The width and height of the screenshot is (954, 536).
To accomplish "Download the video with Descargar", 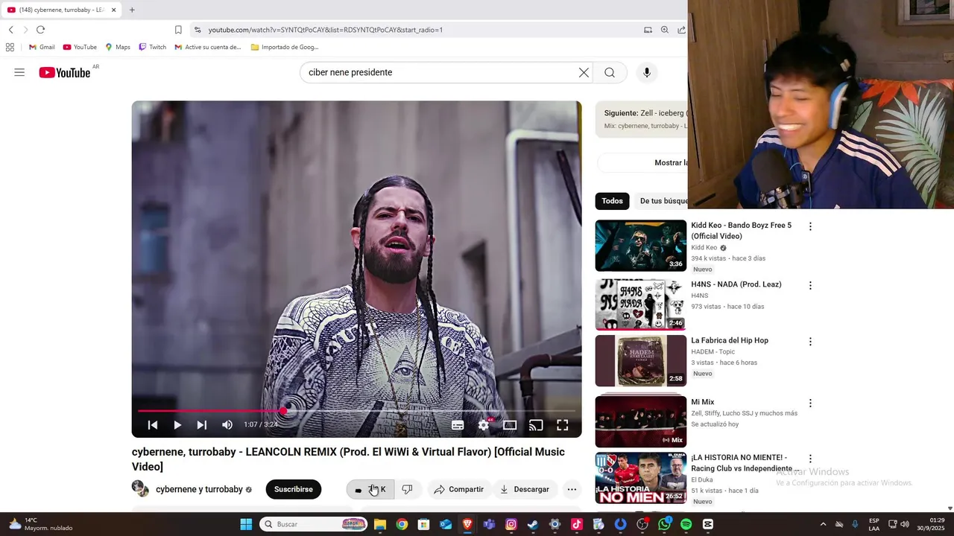I will pyautogui.click(x=525, y=489).
